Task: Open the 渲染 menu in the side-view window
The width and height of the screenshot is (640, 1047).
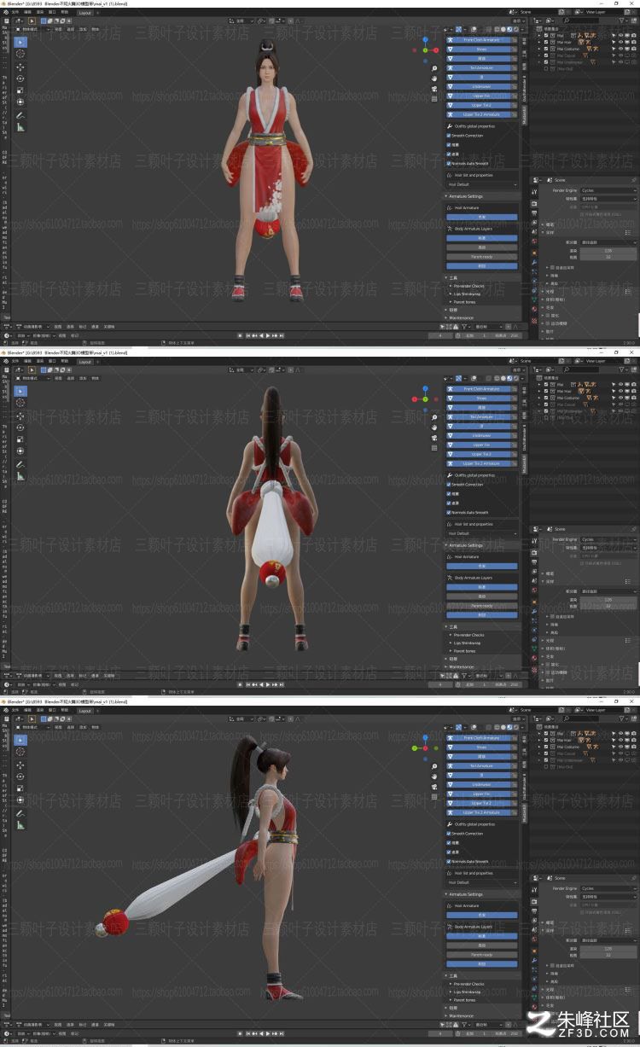Action: (x=41, y=710)
